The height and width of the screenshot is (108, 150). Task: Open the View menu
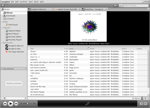[x=30, y=2]
